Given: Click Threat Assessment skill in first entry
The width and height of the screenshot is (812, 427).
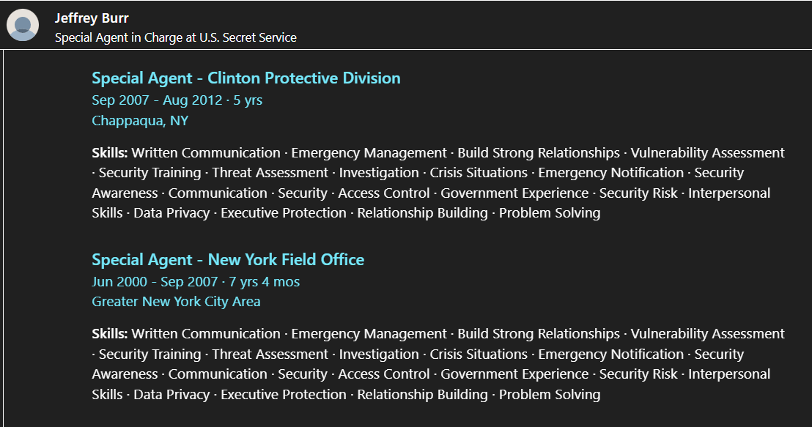Looking at the screenshot, I should pyautogui.click(x=270, y=173).
